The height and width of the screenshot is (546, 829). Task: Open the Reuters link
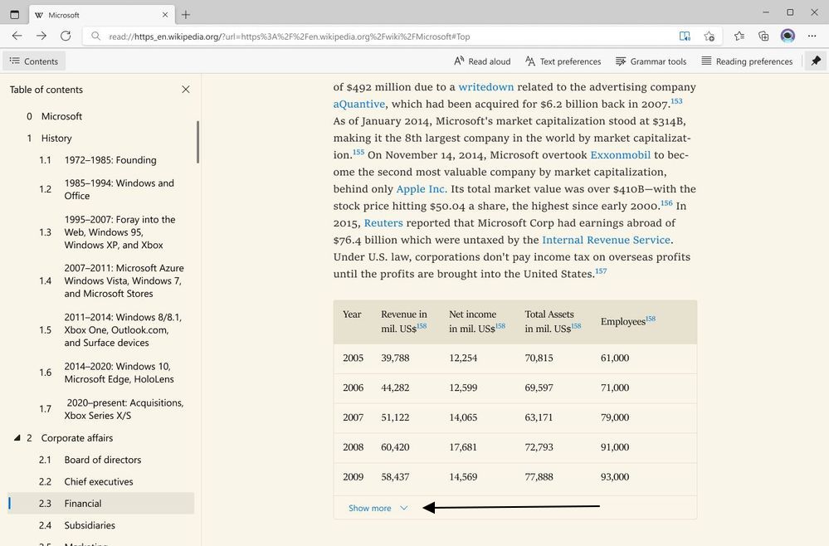(x=383, y=222)
